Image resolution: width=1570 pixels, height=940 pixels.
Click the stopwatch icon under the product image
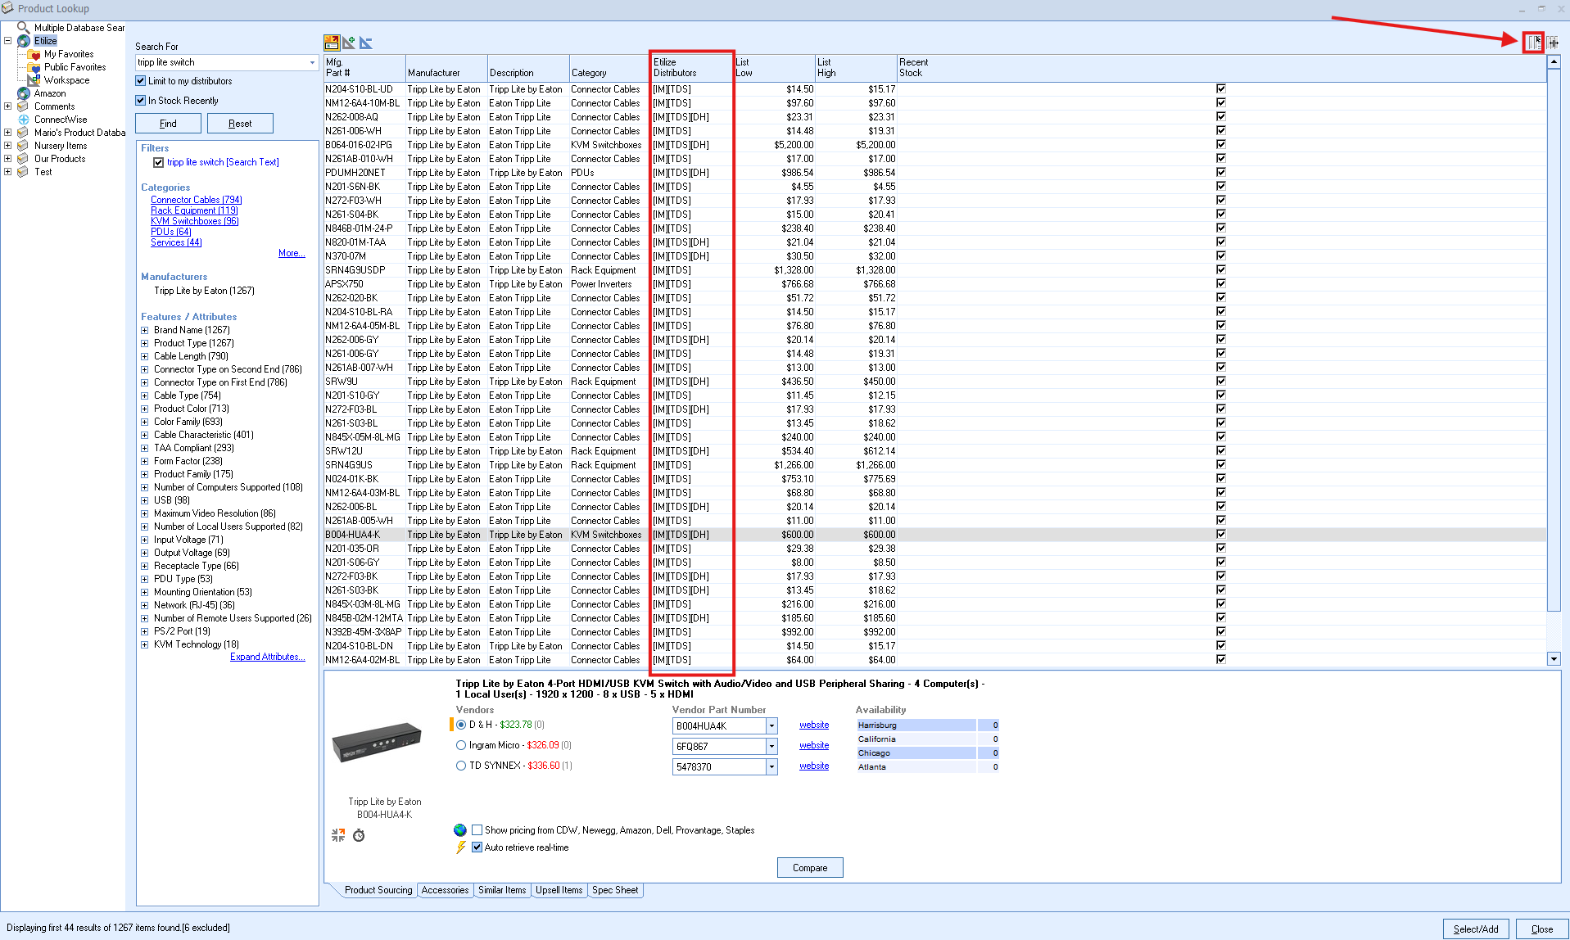(x=359, y=835)
